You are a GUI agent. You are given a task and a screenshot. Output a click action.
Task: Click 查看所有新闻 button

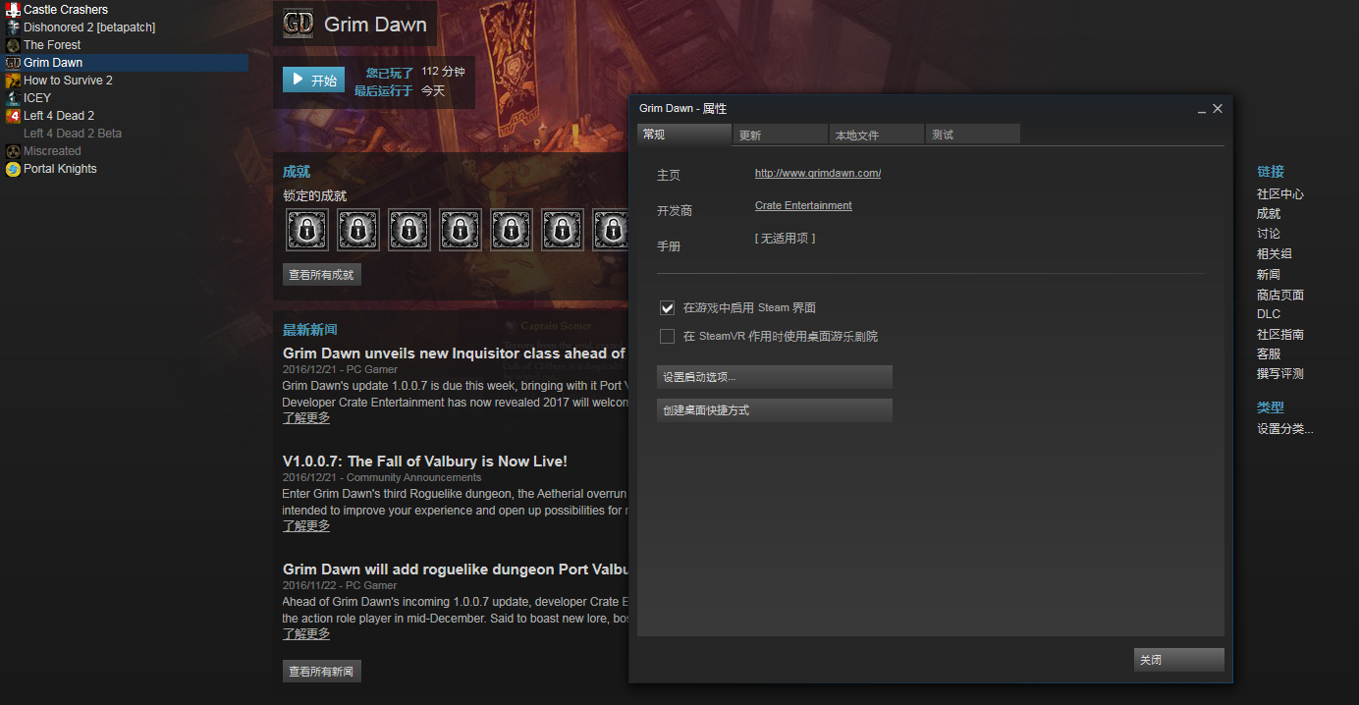tap(322, 672)
